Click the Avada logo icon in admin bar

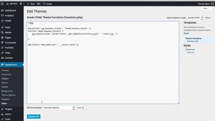tap(44, 4)
